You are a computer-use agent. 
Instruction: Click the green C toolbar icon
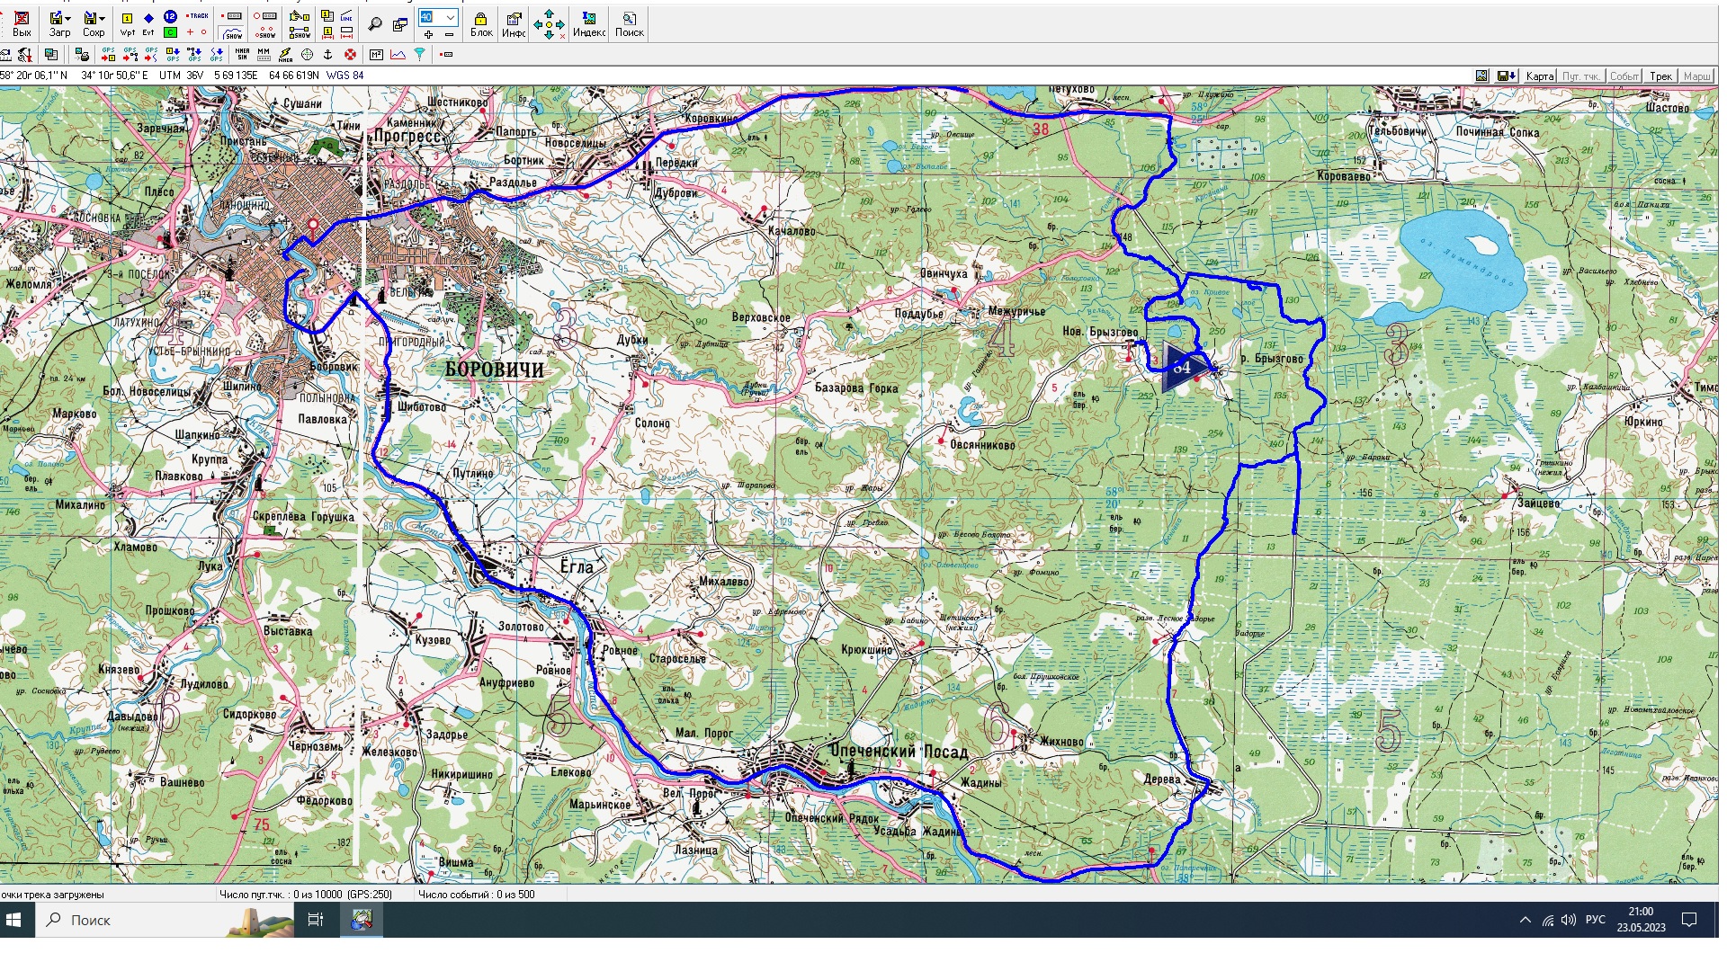click(170, 32)
